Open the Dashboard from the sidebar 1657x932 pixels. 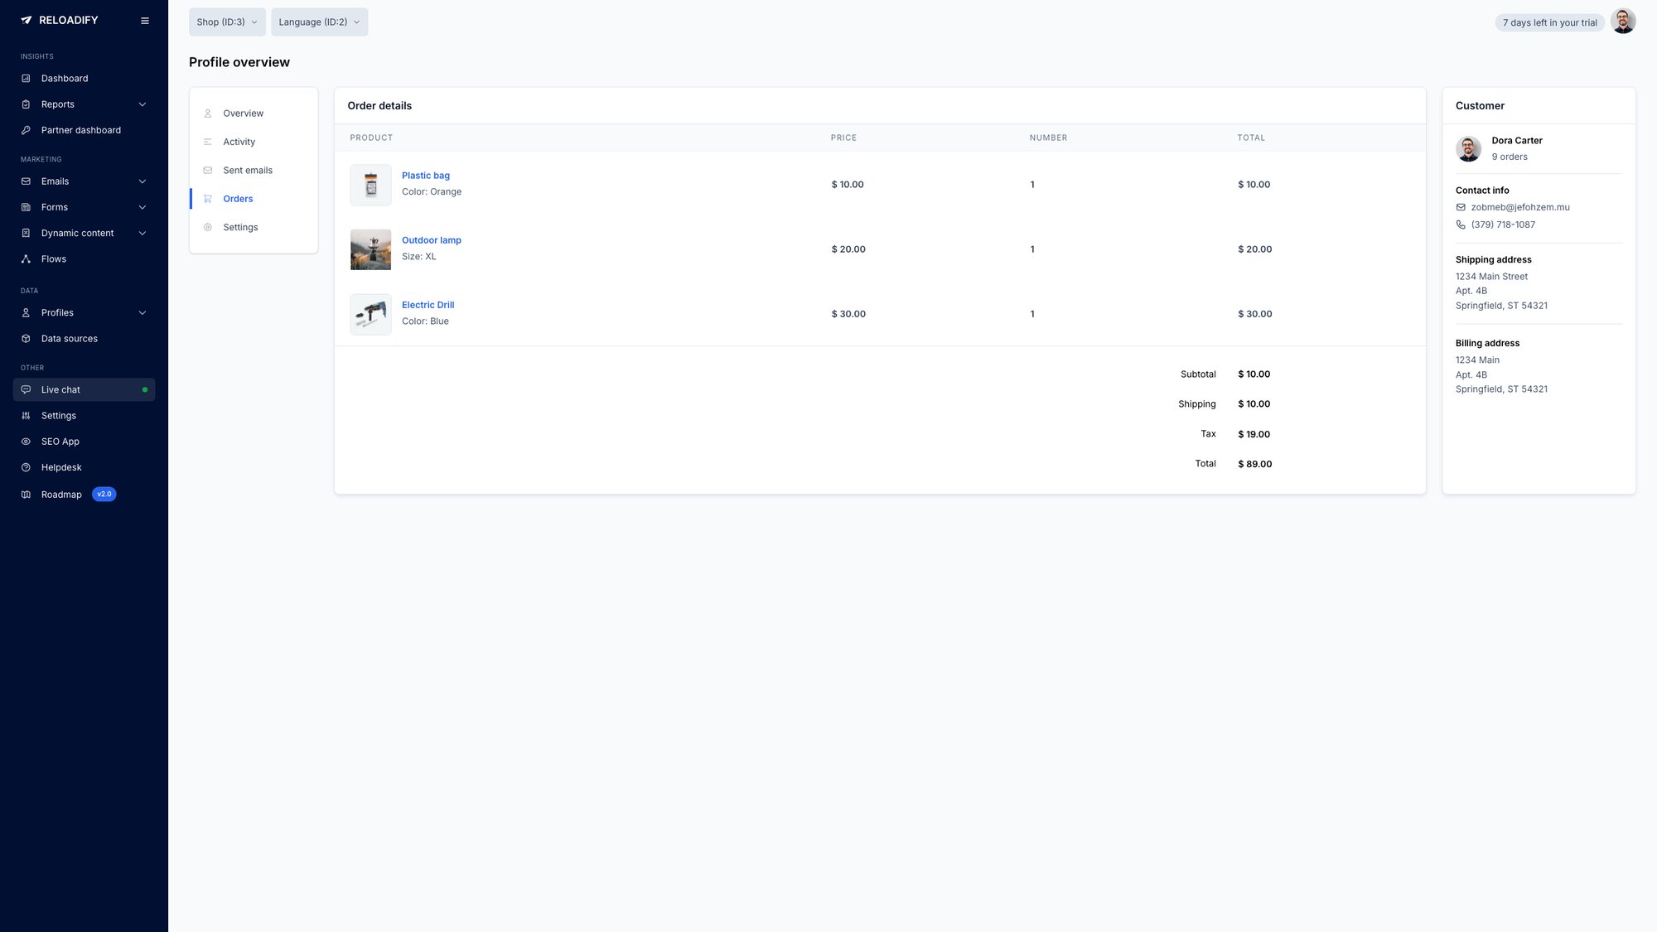65,78
